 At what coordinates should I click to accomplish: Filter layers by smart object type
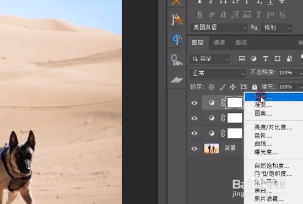[x=289, y=58]
